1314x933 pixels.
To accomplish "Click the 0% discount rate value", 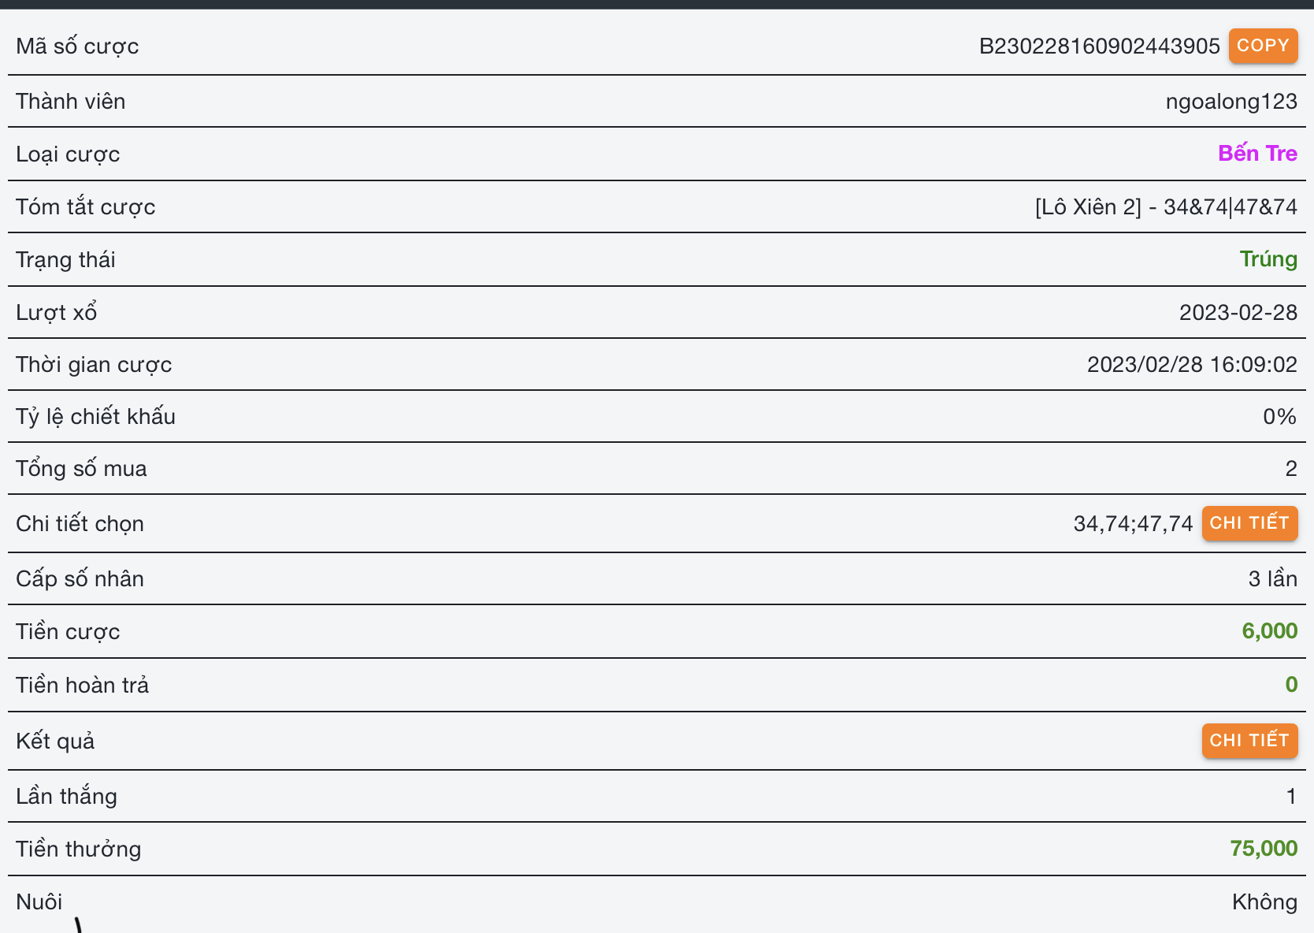I will click(1279, 417).
